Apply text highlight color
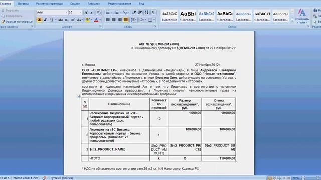 tap(88, 20)
